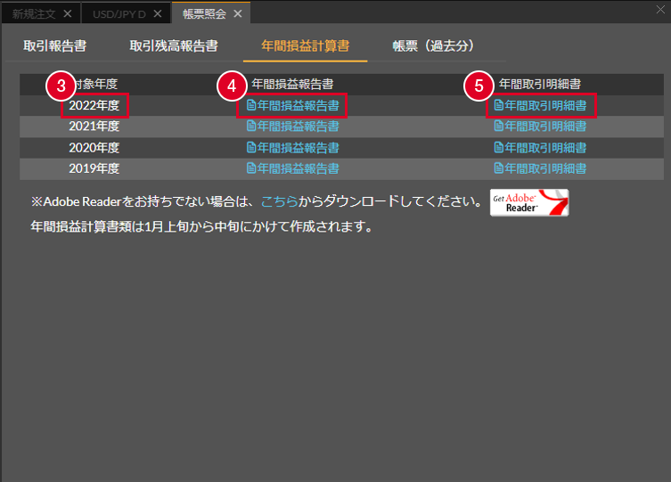Click document icon of 2021年度 年間損益報告書
Image resolution: width=671 pixels, height=482 pixels.
point(251,126)
